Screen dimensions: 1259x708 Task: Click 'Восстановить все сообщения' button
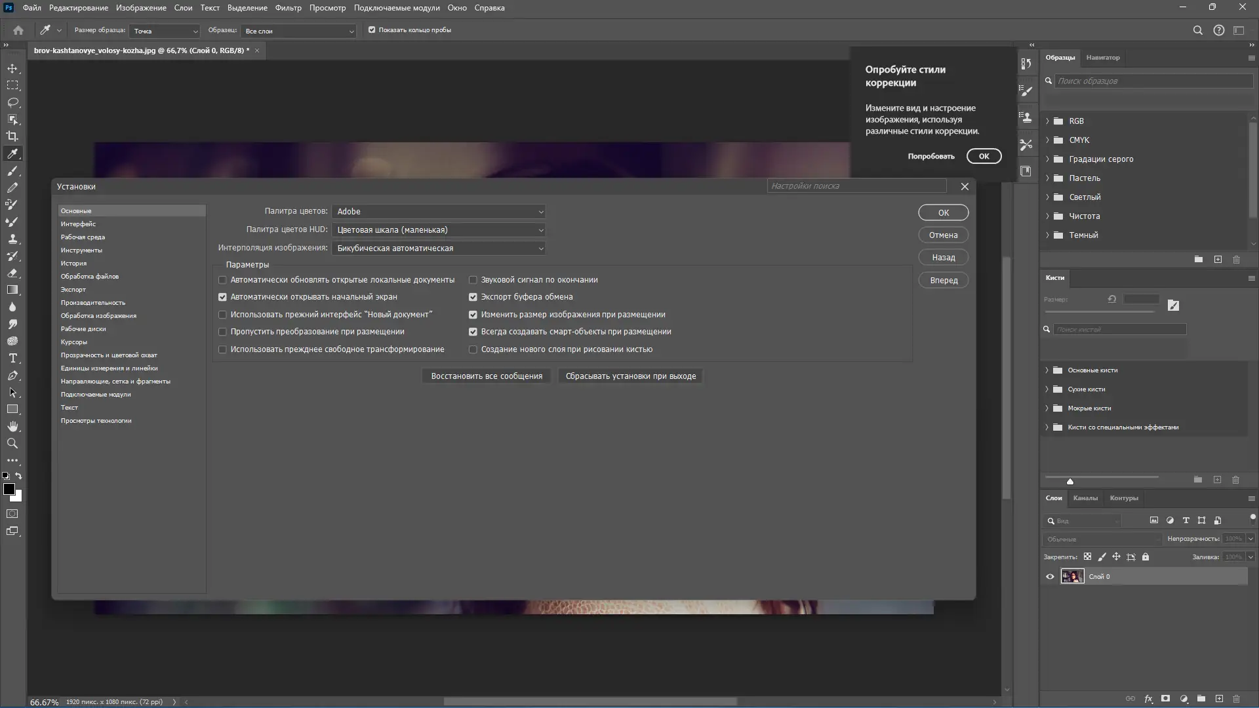pos(487,376)
